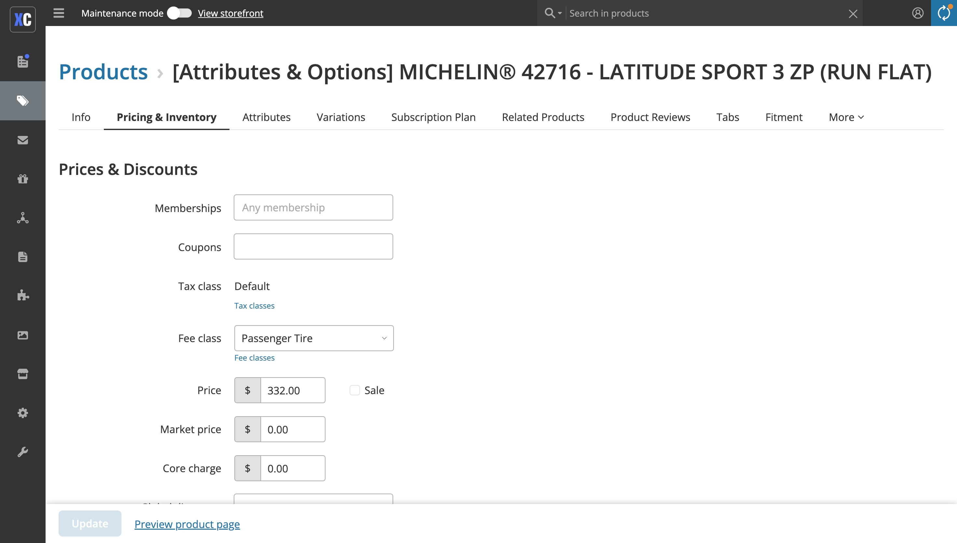Clear the search with the X button

click(853, 14)
